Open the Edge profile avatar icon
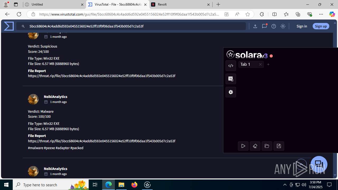This screenshot has height=190, width=338. pyautogui.click(x=6, y=4)
